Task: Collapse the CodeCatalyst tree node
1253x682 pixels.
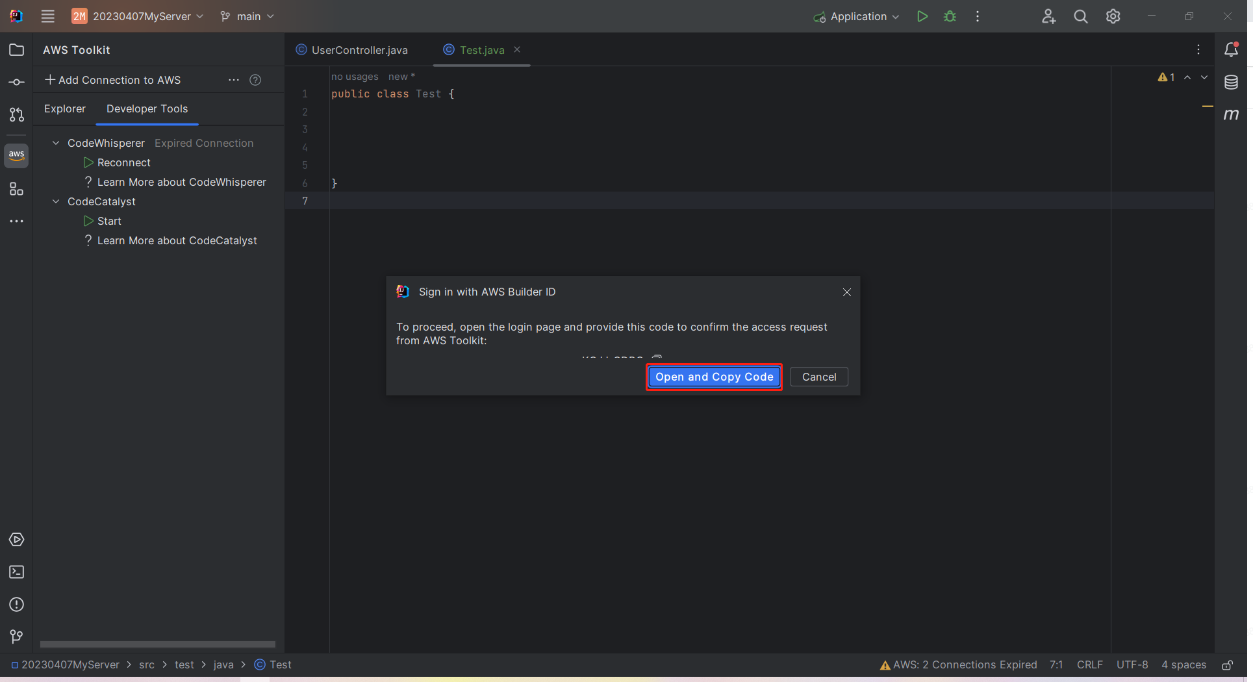Action: coord(56,201)
